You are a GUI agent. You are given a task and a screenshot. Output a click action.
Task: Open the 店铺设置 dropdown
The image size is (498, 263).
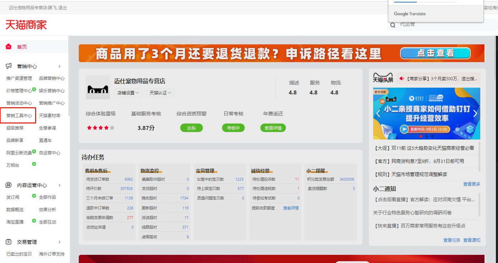pos(128,93)
